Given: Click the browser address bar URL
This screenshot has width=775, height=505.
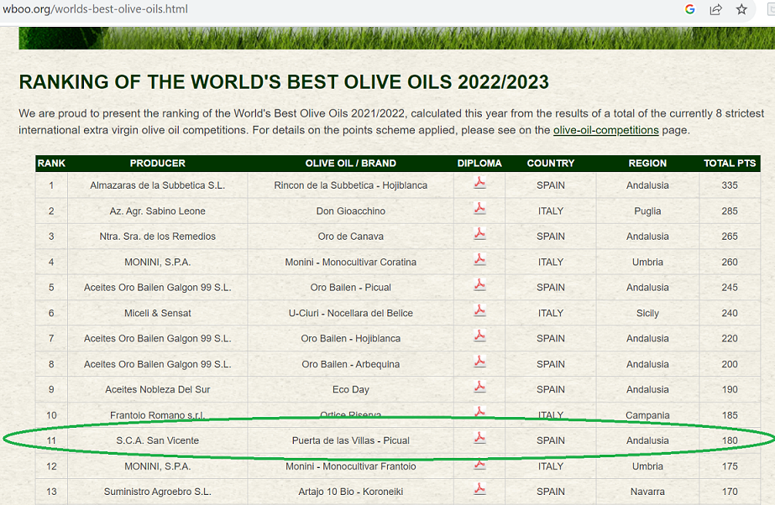Looking at the screenshot, I should (x=96, y=9).
